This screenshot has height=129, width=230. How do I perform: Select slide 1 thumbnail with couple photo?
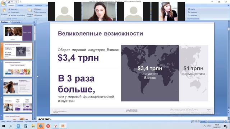18,33
